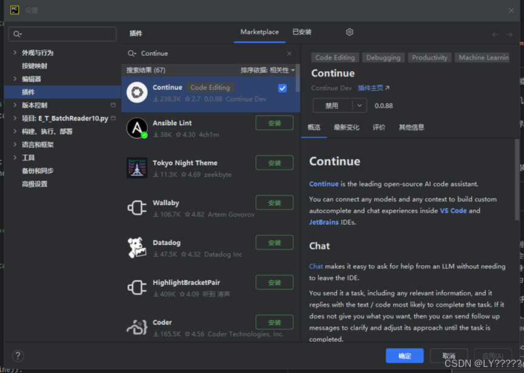Image resolution: width=524 pixels, height=373 pixels.
Task: Click the Wallaby plugin icon
Action: [137, 208]
